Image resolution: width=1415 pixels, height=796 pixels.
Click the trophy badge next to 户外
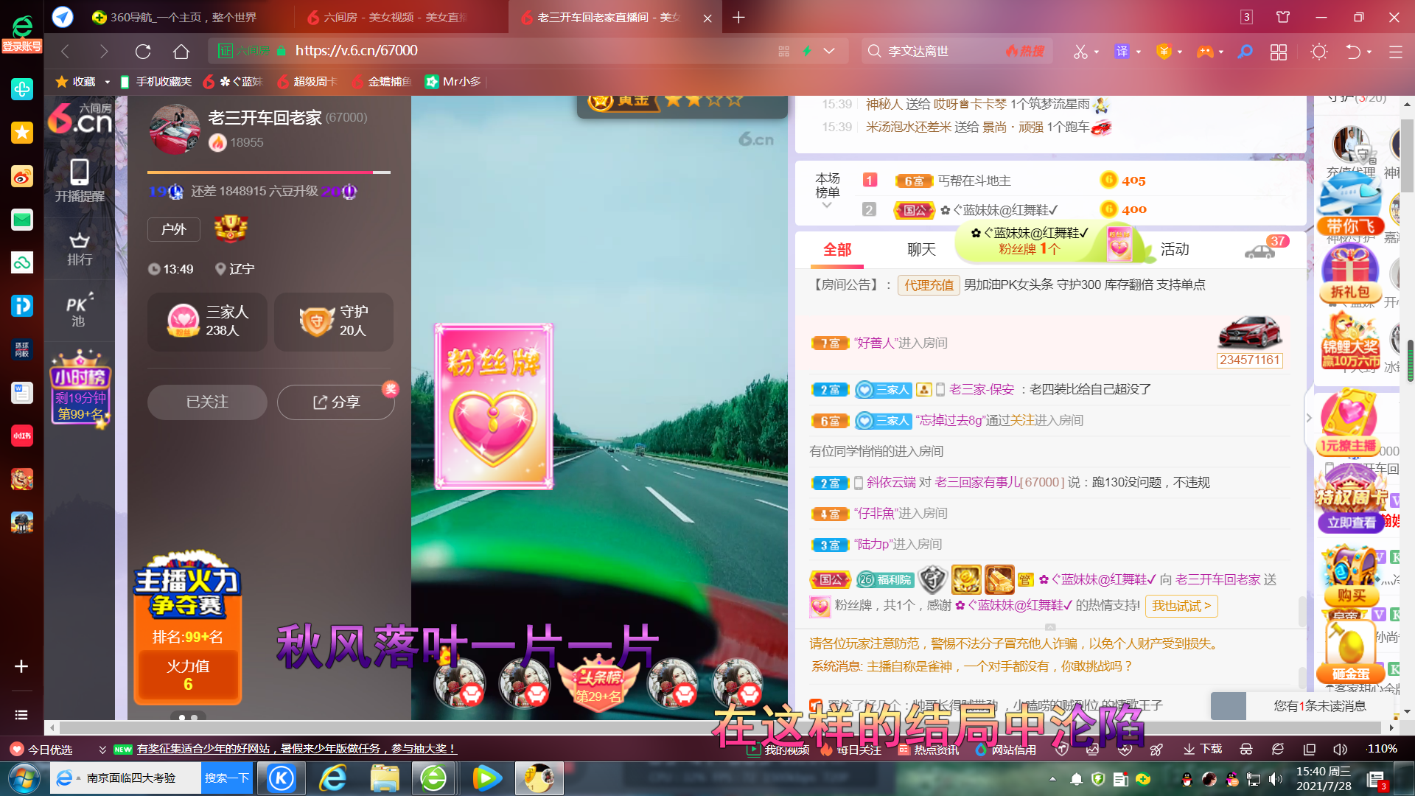[x=231, y=228]
